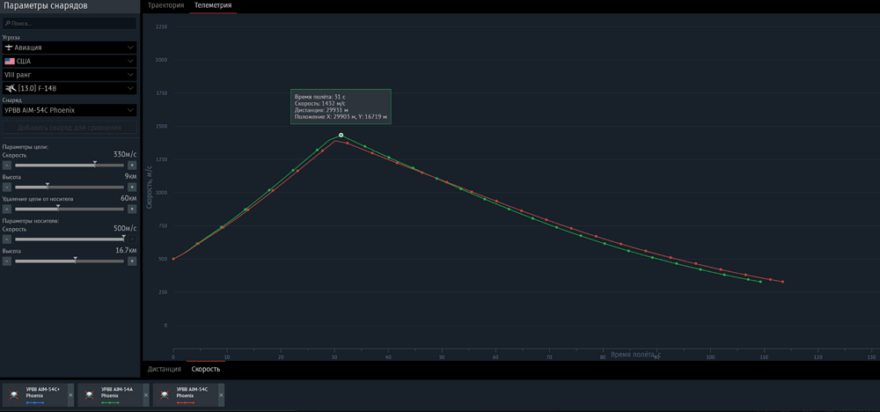
Task: Click the red-line AIM-54C Phoenix missile icon
Action: pos(164,395)
